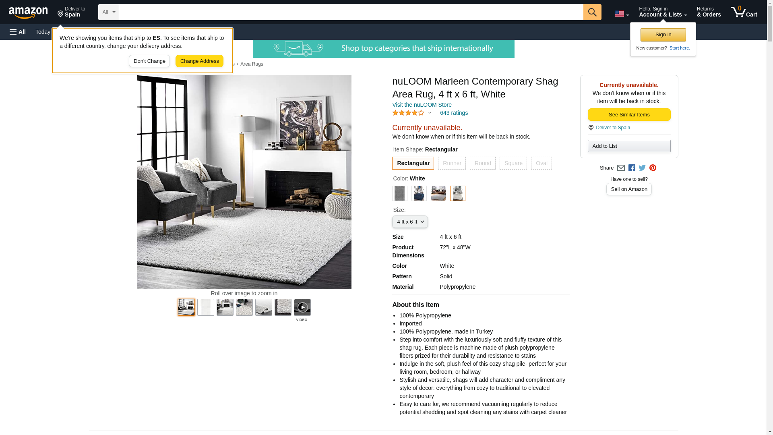
Task: Open the Amazon logo home link
Action: pyautogui.click(x=28, y=12)
